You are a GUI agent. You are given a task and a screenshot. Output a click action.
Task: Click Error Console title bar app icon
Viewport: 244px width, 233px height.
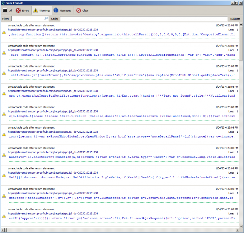click(x=3, y=3)
